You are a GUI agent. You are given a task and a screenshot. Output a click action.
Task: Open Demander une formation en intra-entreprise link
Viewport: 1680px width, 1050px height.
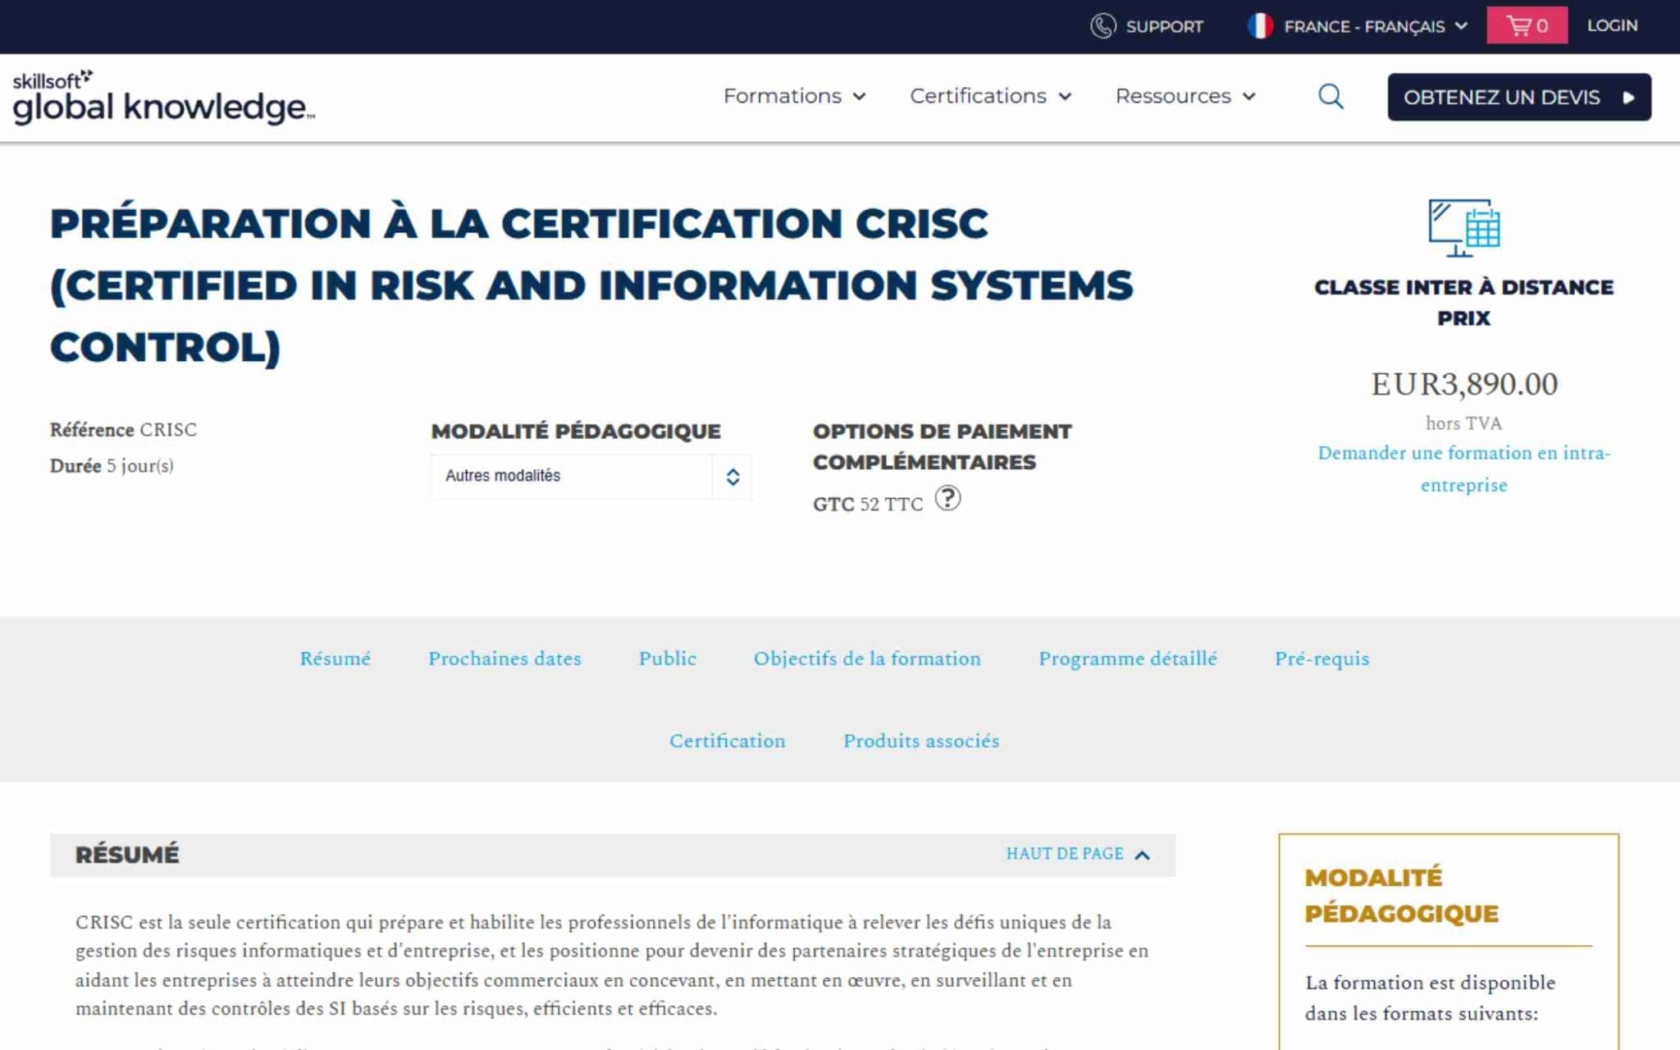click(1463, 468)
